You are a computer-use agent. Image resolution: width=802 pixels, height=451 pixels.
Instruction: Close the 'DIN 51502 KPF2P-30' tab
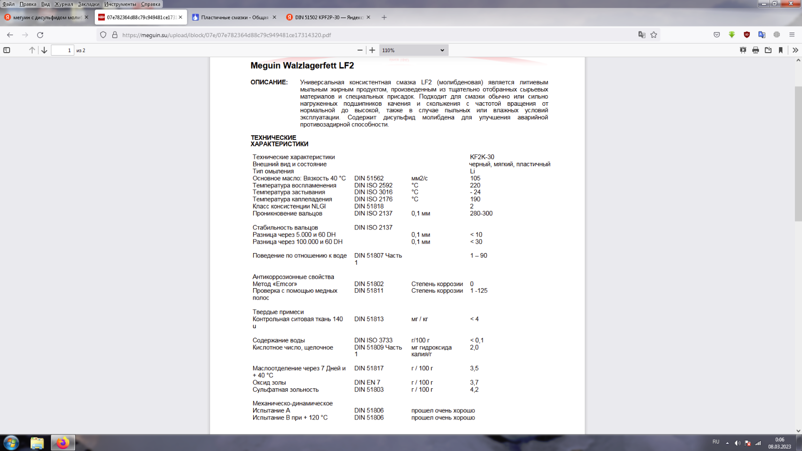(x=368, y=18)
